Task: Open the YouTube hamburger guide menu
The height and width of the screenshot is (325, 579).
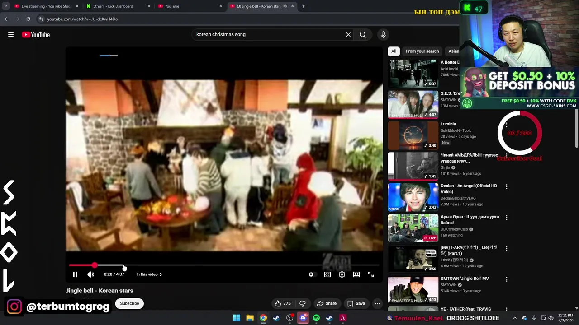Action: (x=11, y=35)
